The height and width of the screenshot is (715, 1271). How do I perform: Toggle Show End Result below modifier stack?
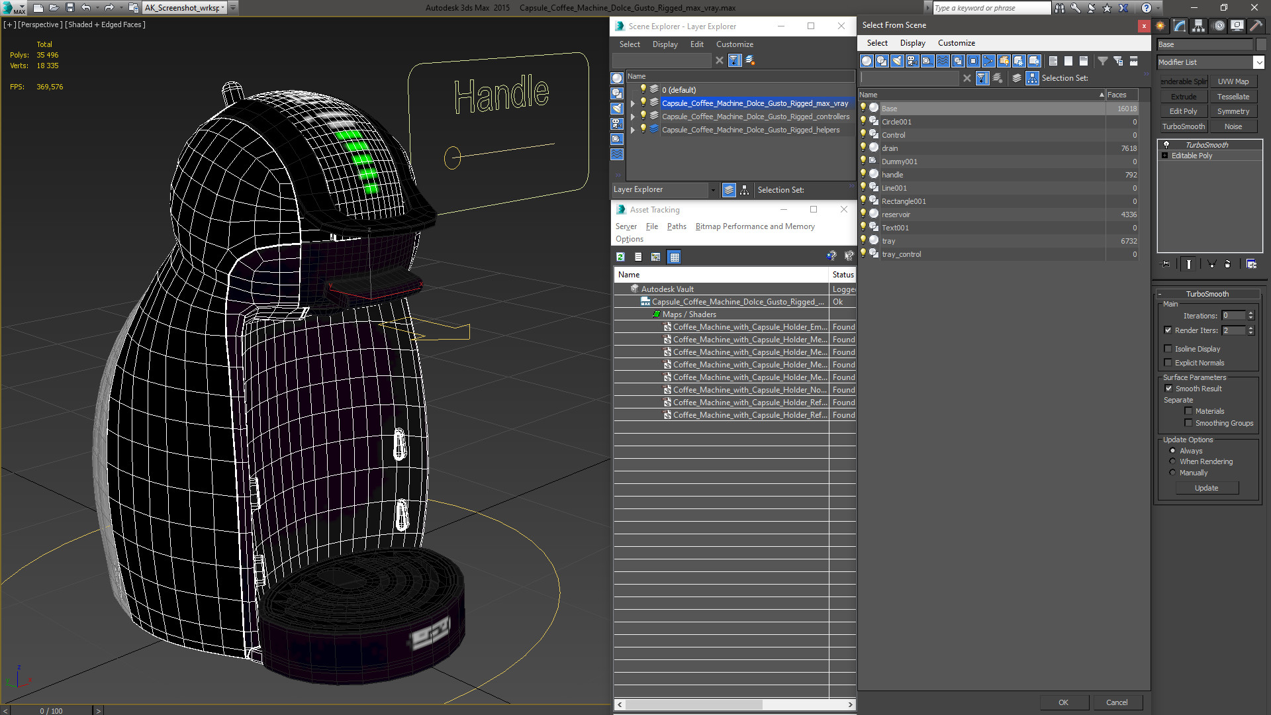[1189, 264]
